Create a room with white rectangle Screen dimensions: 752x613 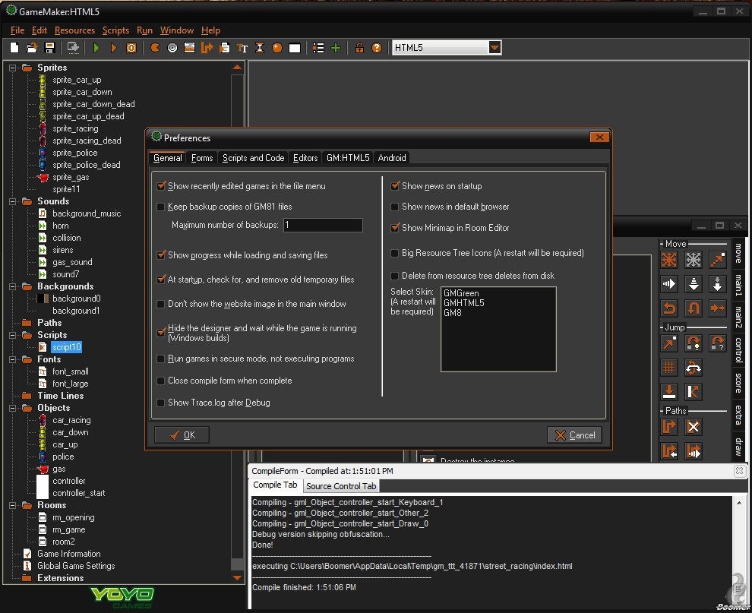(x=295, y=48)
